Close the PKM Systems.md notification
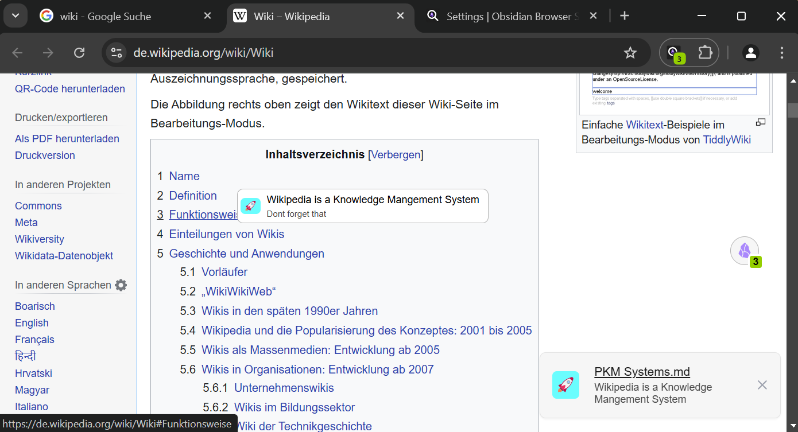The width and height of the screenshot is (798, 432). [x=762, y=385]
